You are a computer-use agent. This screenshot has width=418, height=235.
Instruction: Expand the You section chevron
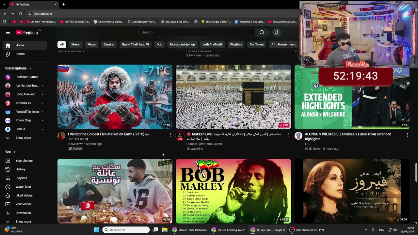pyautogui.click(x=14, y=152)
